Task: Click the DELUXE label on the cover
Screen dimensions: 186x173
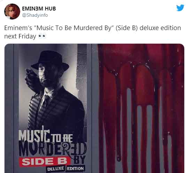Action: 56,168
